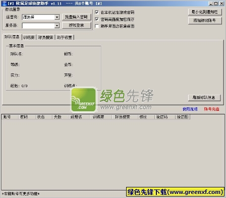Viewport: 226px width, 198px height.
Task: Click the 状态 column header
Action: tap(44, 117)
